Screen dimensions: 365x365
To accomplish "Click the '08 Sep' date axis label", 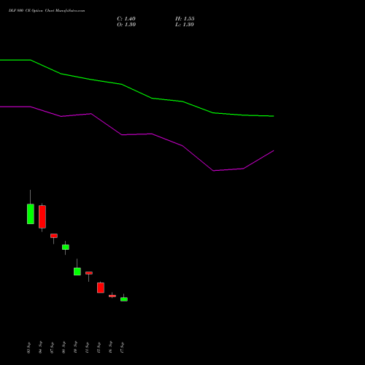I will [x=64, y=347].
